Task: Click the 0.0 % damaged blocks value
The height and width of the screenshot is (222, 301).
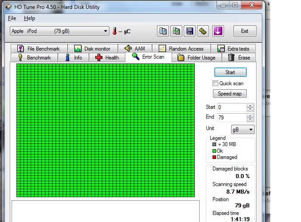Action: click(x=242, y=176)
